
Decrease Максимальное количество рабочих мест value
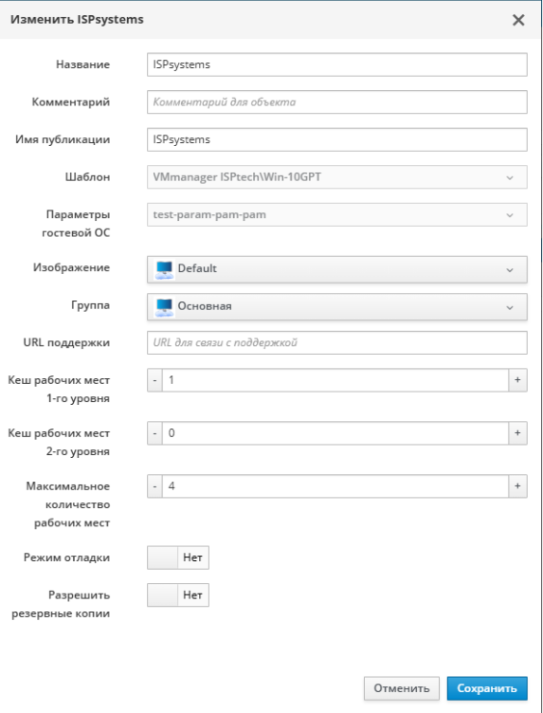pyautogui.click(x=155, y=486)
